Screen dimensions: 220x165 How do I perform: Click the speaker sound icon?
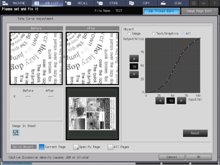tap(204, 3)
